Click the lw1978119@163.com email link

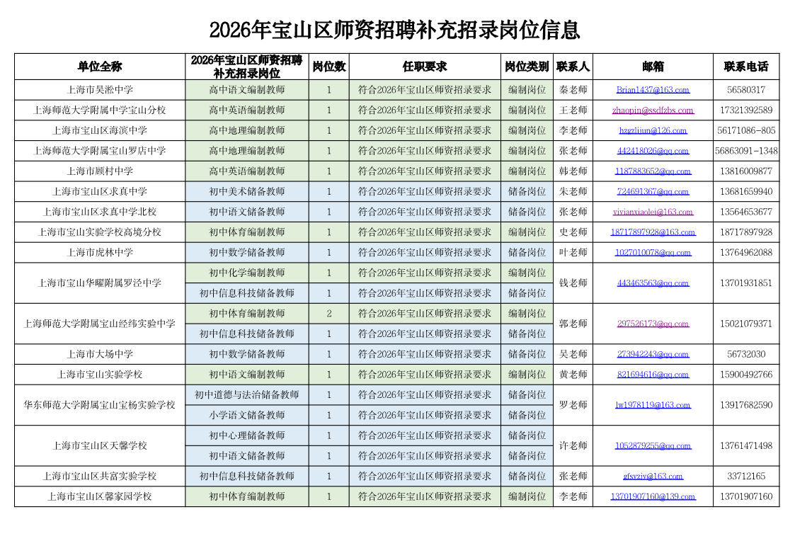[x=653, y=404]
